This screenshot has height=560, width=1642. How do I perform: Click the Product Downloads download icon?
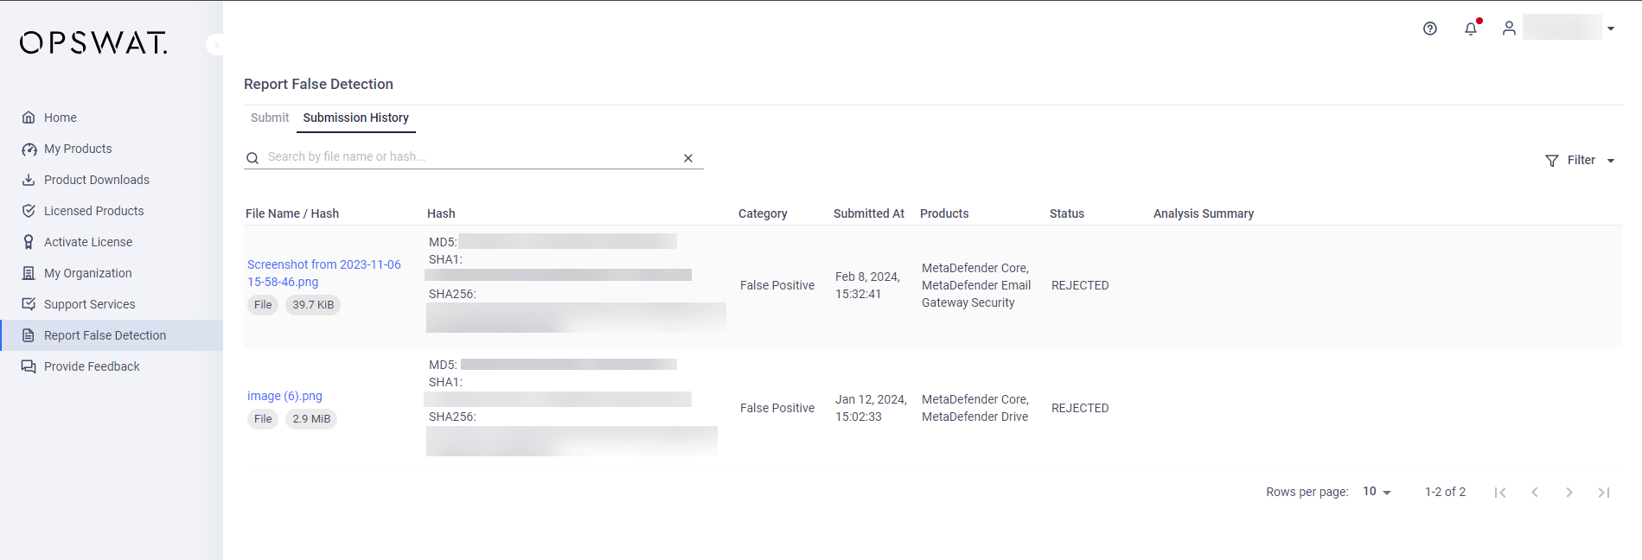coord(29,180)
